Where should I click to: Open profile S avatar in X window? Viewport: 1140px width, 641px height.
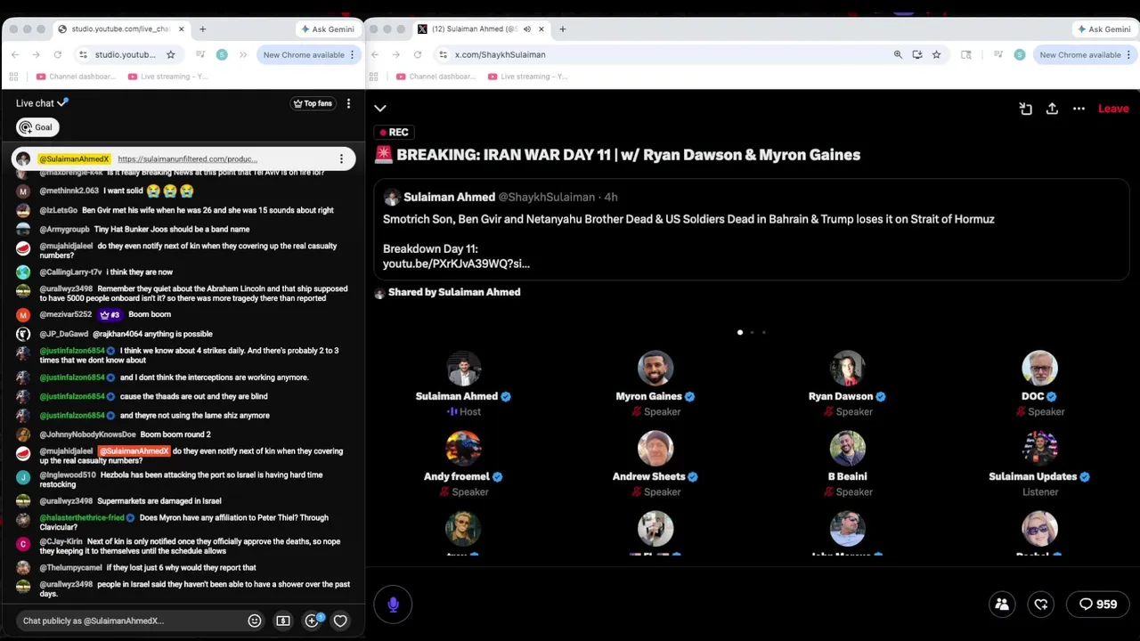pyautogui.click(x=1020, y=54)
